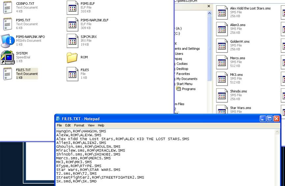This screenshot has height=186, width=285.
Task: Select the Shinobi.sms file icon
Action: click(222, 95)
